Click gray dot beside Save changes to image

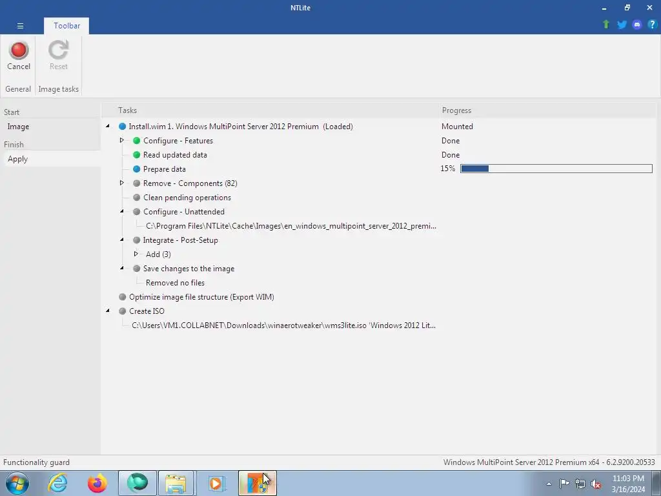tap(137, 268)
